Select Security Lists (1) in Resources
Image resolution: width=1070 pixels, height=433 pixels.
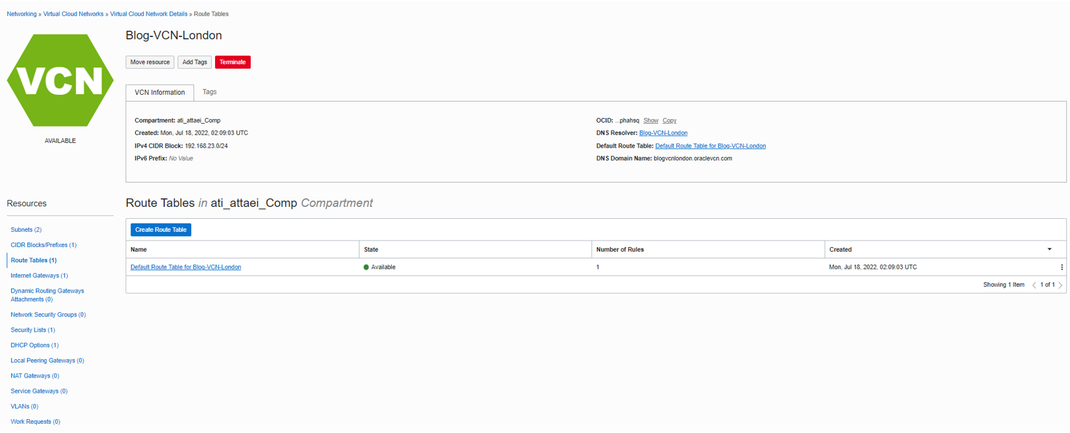pyautogui.click(x=33, y=330)
